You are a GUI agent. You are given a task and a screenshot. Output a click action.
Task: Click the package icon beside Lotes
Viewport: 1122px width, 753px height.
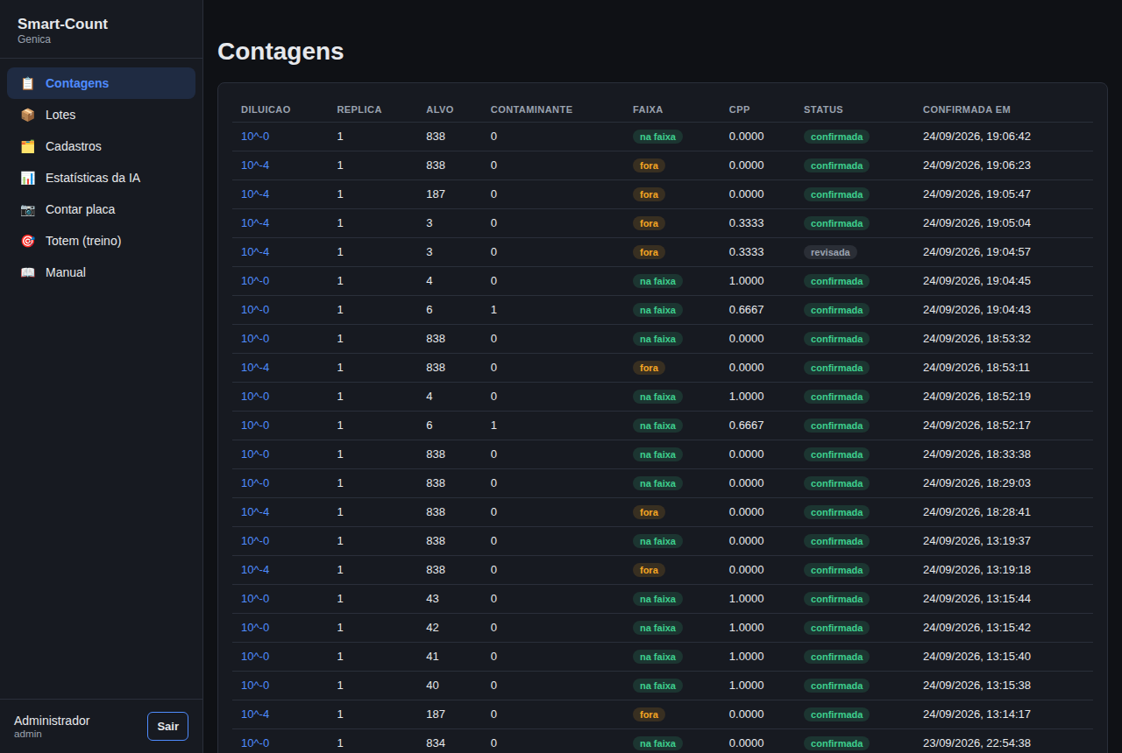(x=27, y=115)
